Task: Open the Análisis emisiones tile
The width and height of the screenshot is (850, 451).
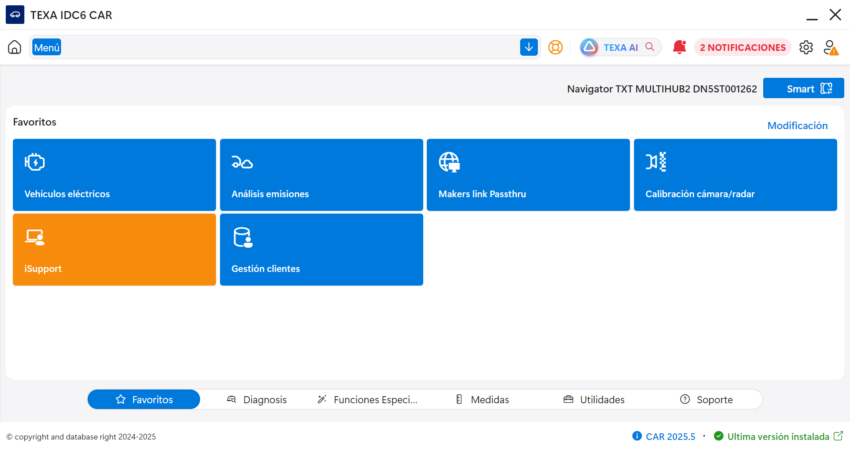Action: tap(321, 175)
